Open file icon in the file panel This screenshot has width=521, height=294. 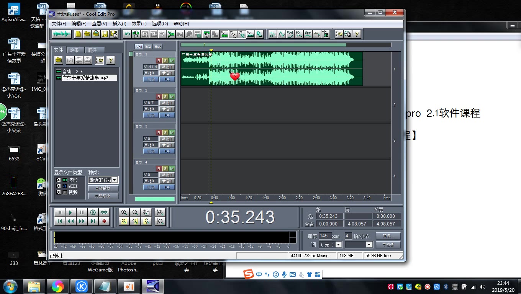pyautogui.click(x=59, y=60)
